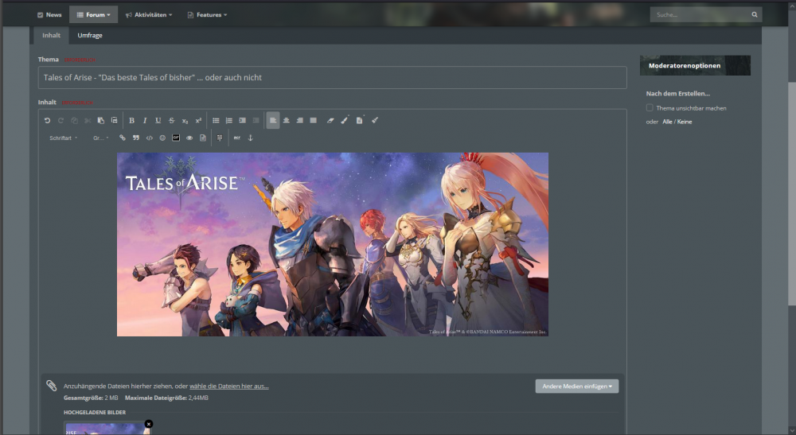Toggle bold text formatting
Image resolution: width=796 pixels, height=435 pixels.
click(131, 120)
